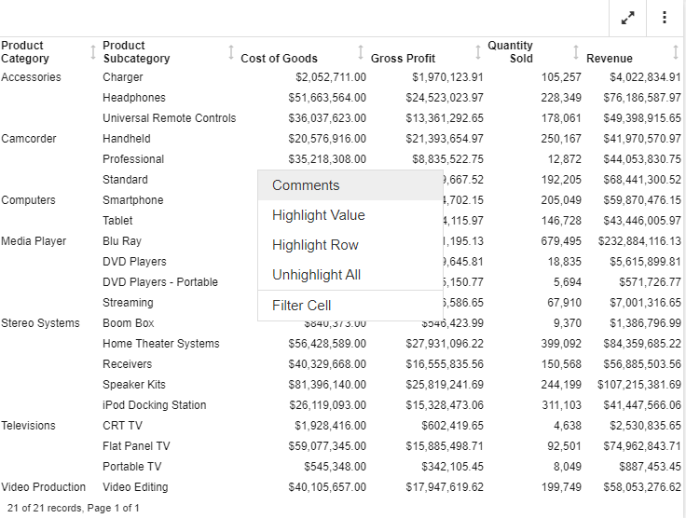Viewport: 686px width, 518px height.
Task: Click the expand to fullscreen icon
Action: click(628, 18)
